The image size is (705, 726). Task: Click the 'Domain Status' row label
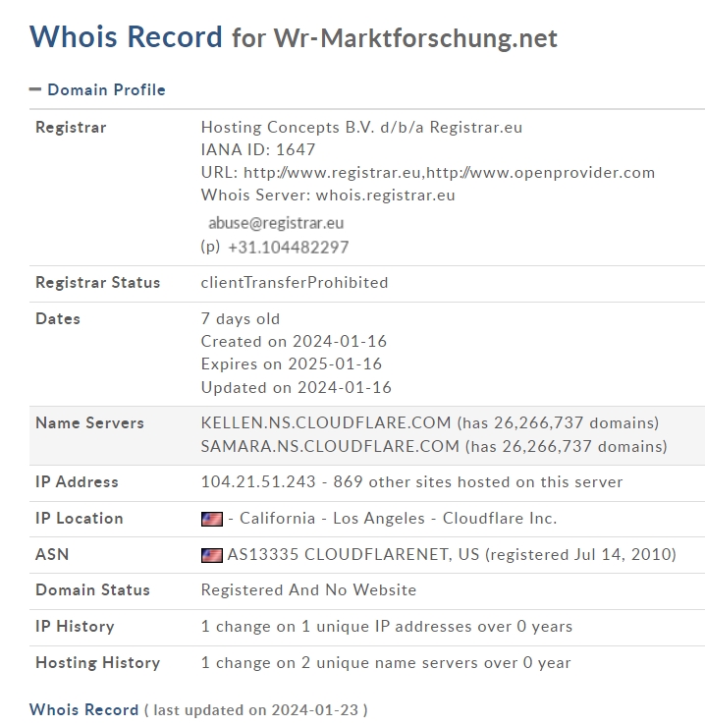[92, 589]
